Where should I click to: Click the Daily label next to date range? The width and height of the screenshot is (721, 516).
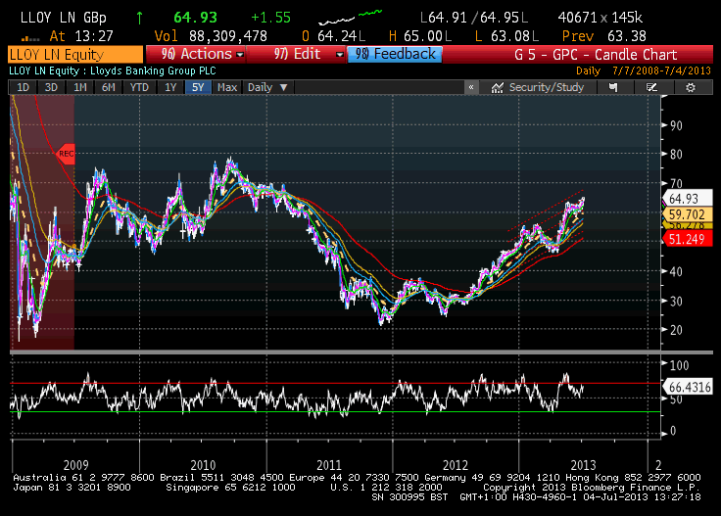point(588,71)
